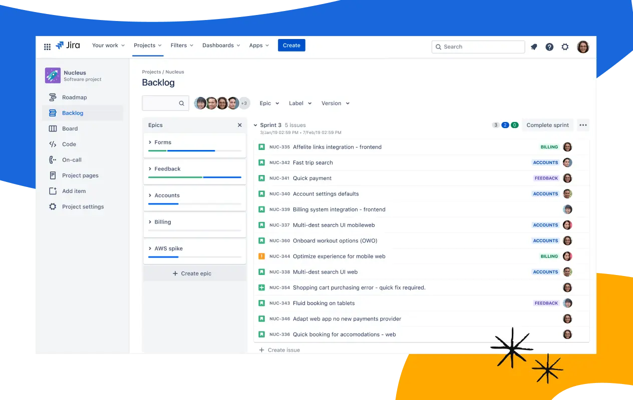Expand the Billing epic
The image size is (633, 400).
coord(150,222)
